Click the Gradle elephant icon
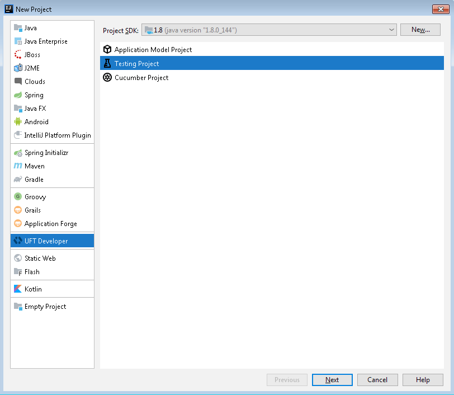 pyautogui.click(x=18, y=180)
